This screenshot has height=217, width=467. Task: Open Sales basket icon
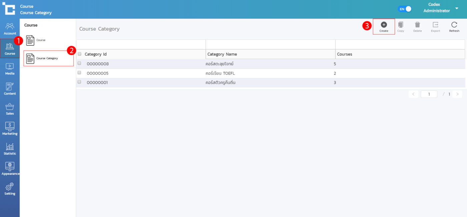coord(10,108)
